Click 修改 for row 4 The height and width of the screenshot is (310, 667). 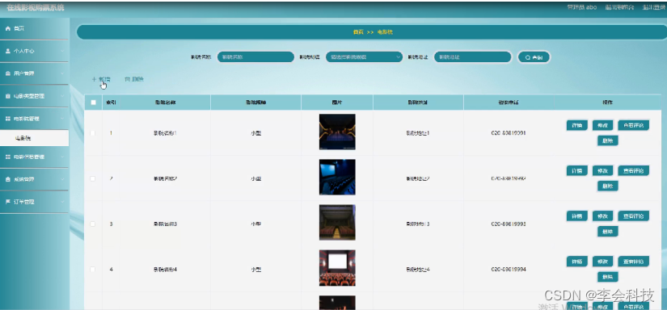pos(602,262)
